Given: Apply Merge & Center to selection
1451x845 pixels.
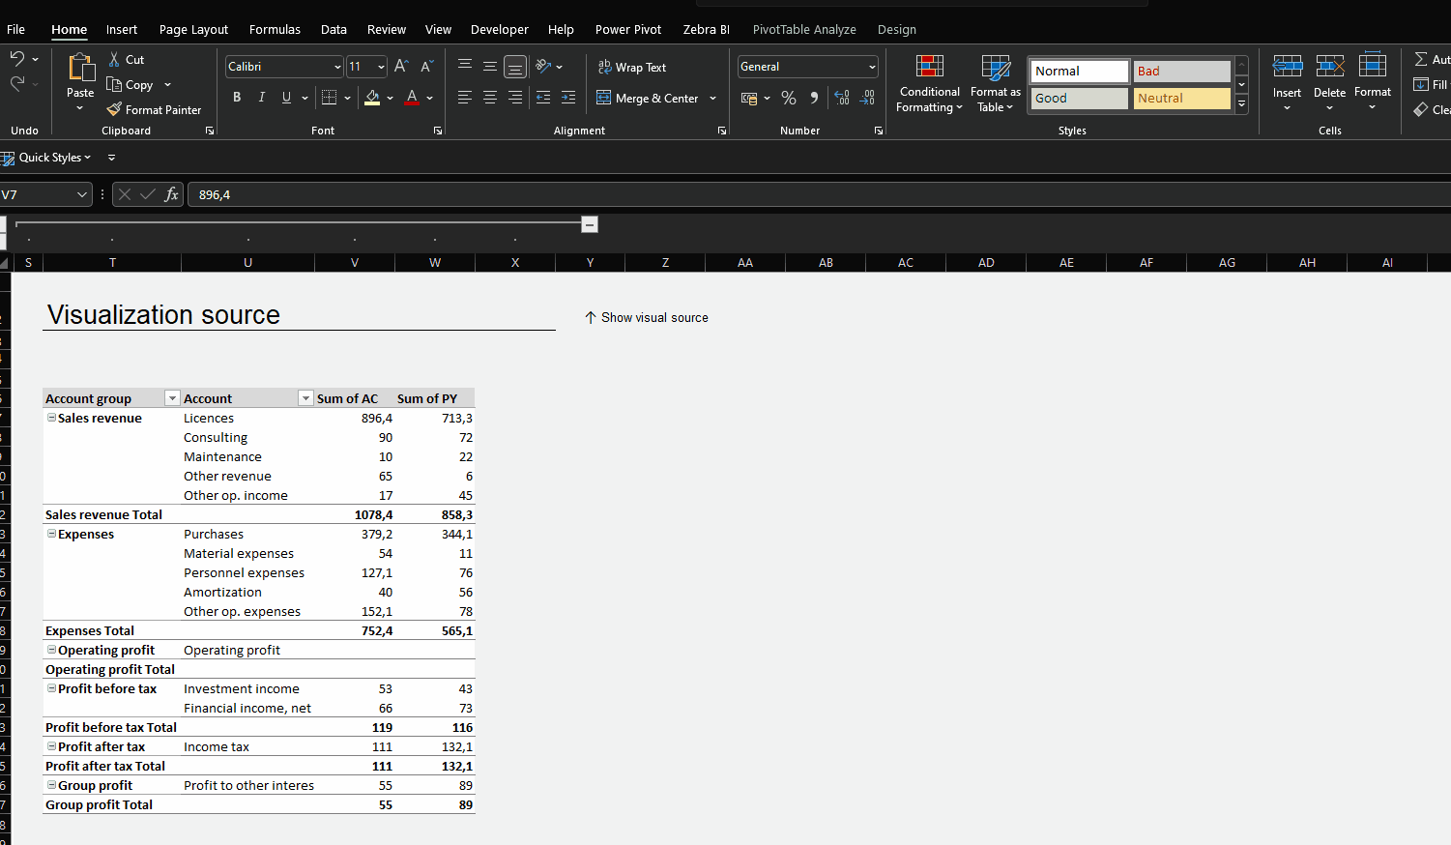Looking at the screenshot, I should click(650, 98).
